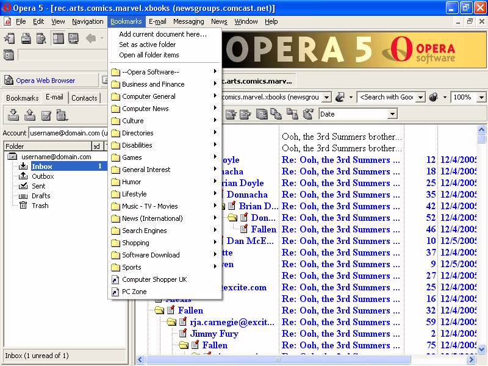
Task: Open Print Preview with the magnifier icon
Action: [x=41, y=38]
